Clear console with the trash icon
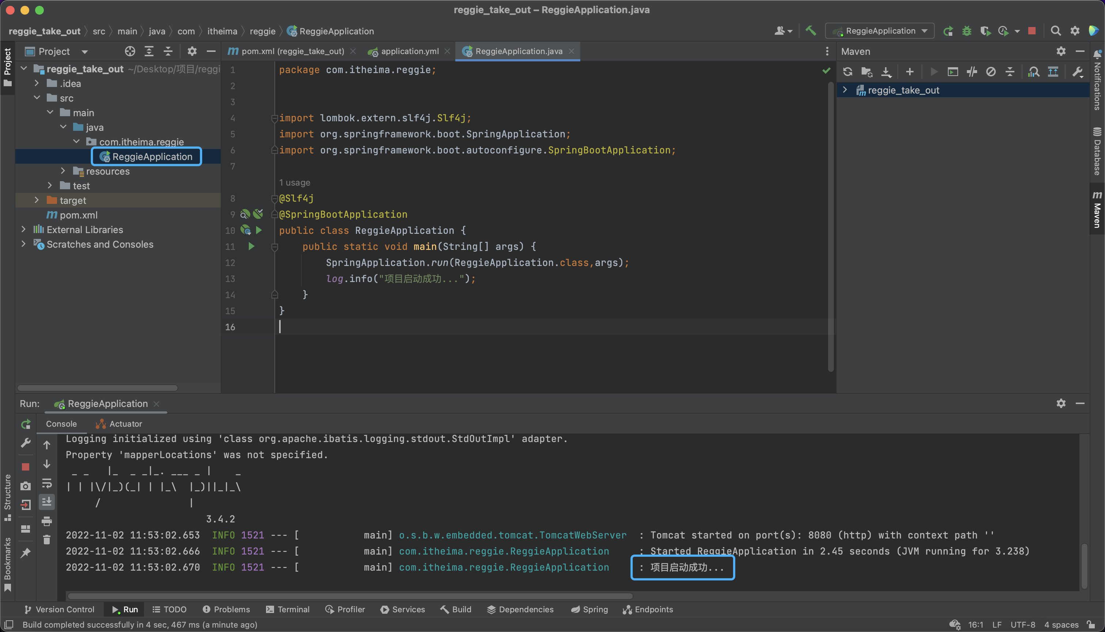Image resolution: width=1105 pixels, height=632 pixels. (x=46, y=540)
